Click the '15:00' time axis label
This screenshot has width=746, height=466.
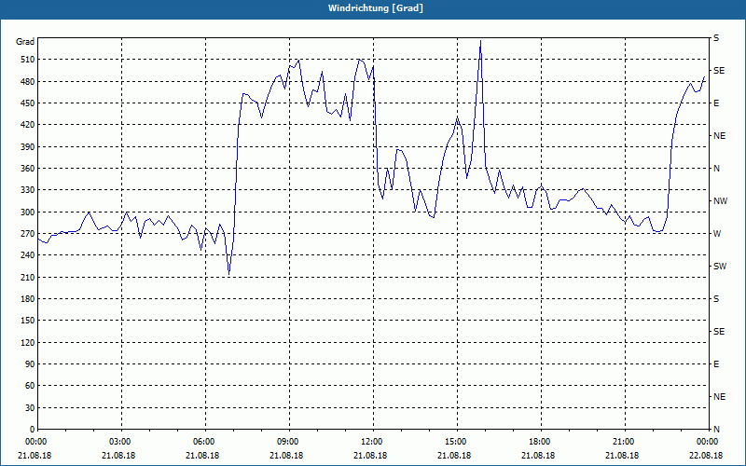pyautogui.click(x=457, y=442)
